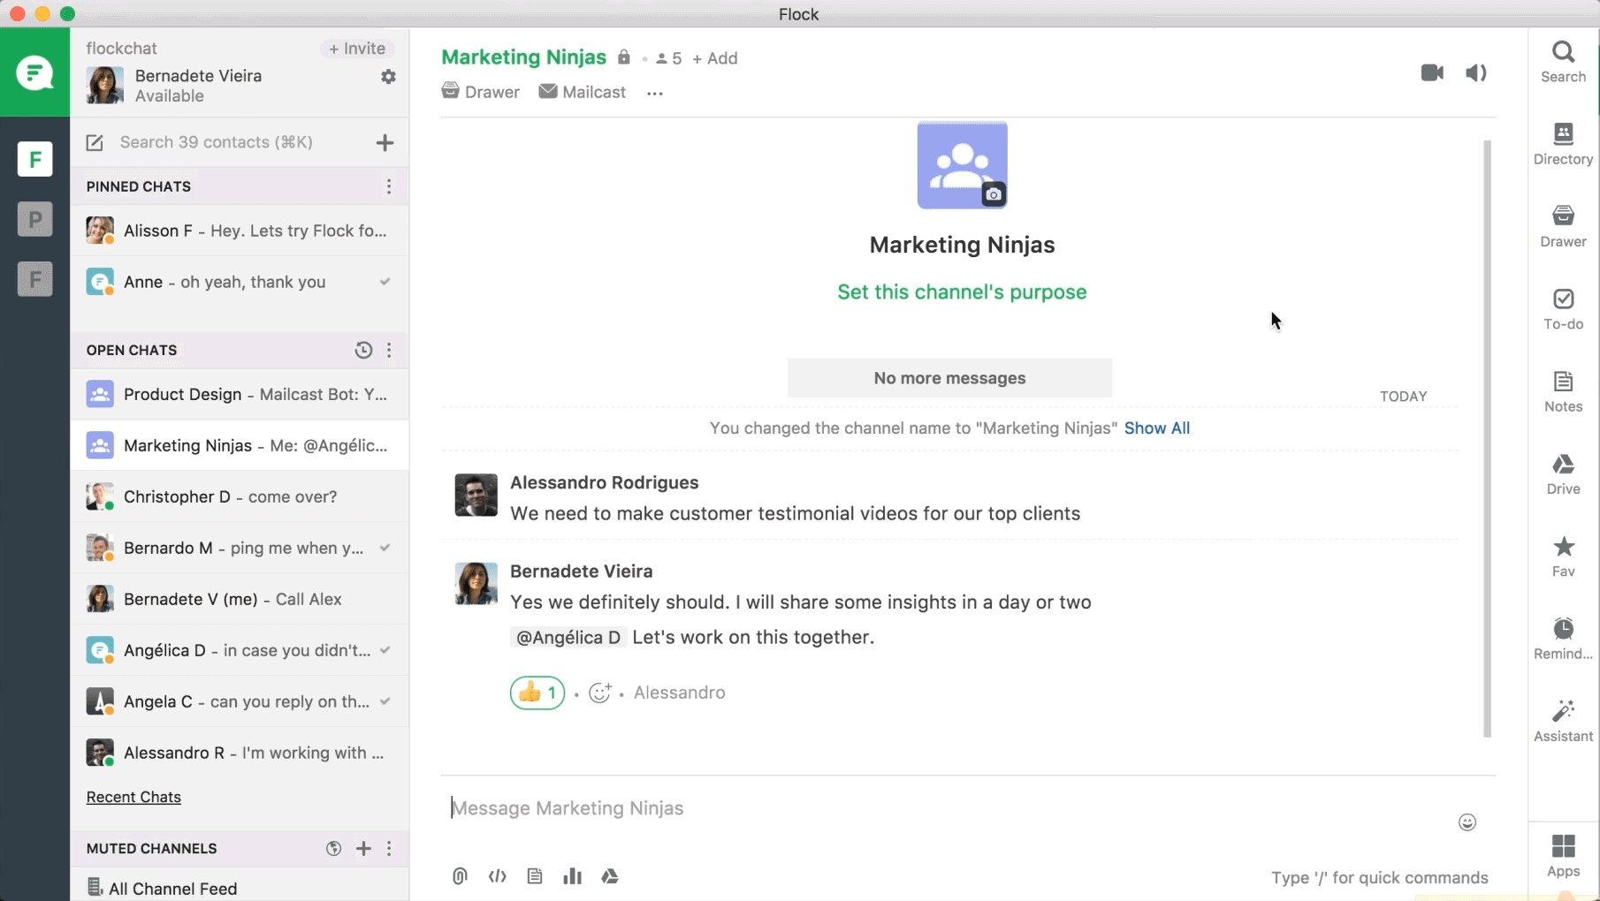Toggle the thumbs up reaction
The height and width of the screenshot is (901, 1600).
537,693
